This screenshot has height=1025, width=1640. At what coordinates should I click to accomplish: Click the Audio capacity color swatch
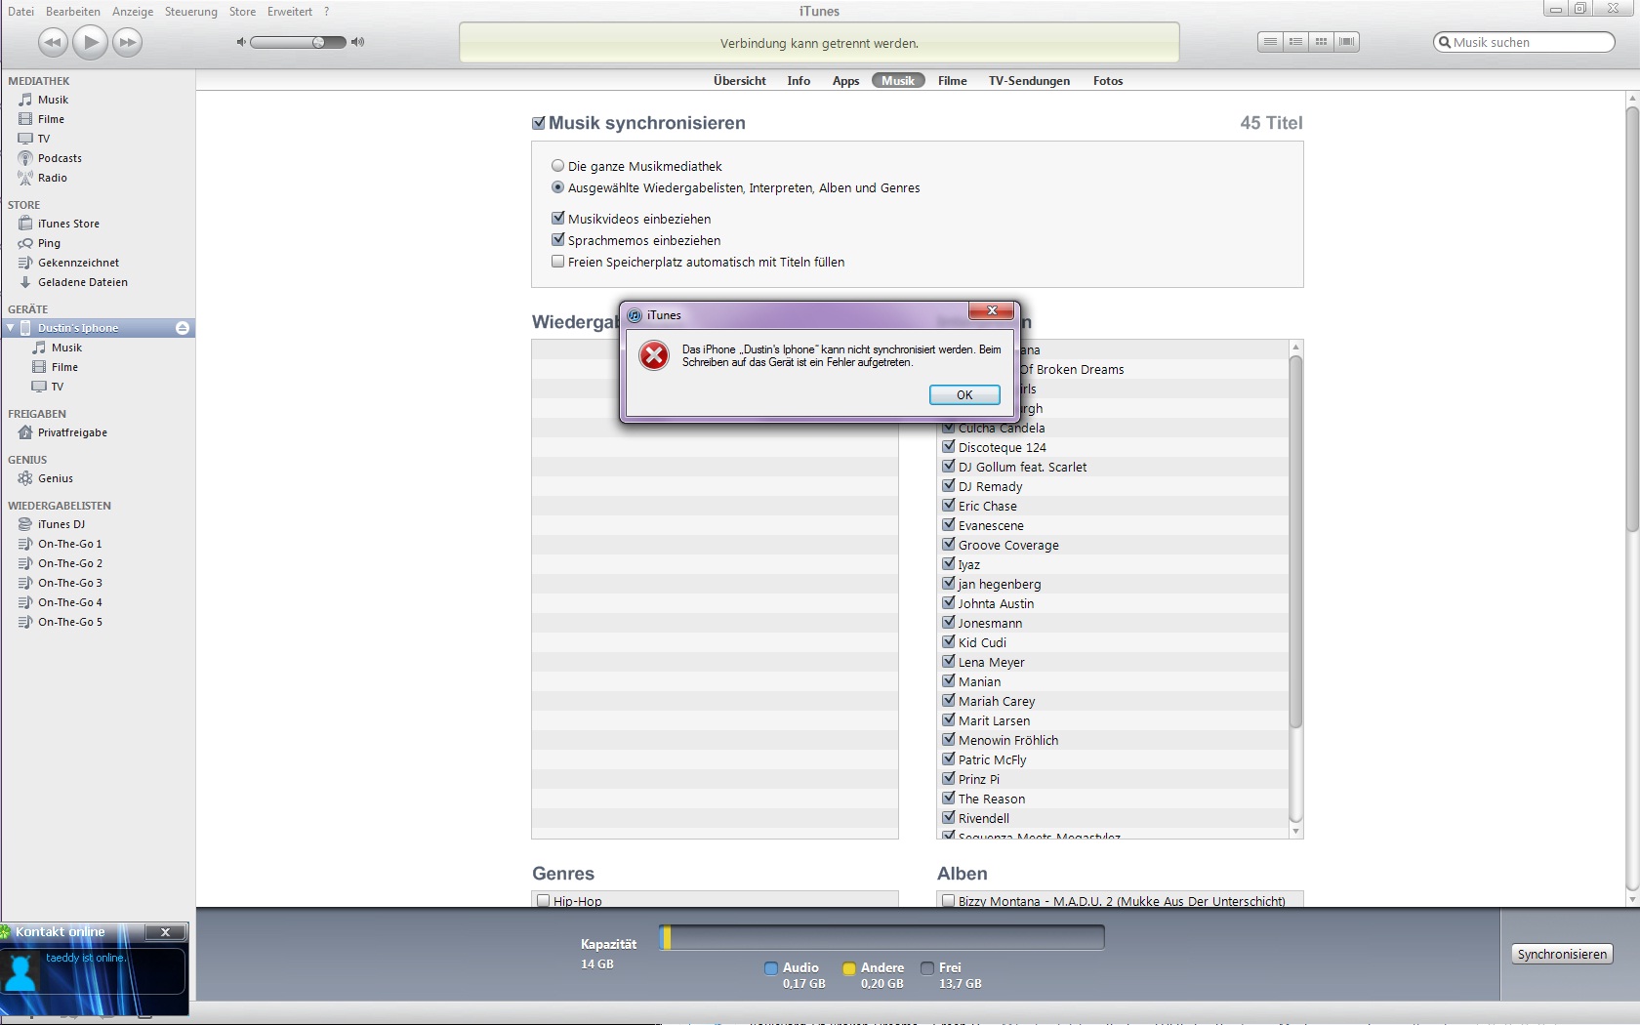point(770,968)
